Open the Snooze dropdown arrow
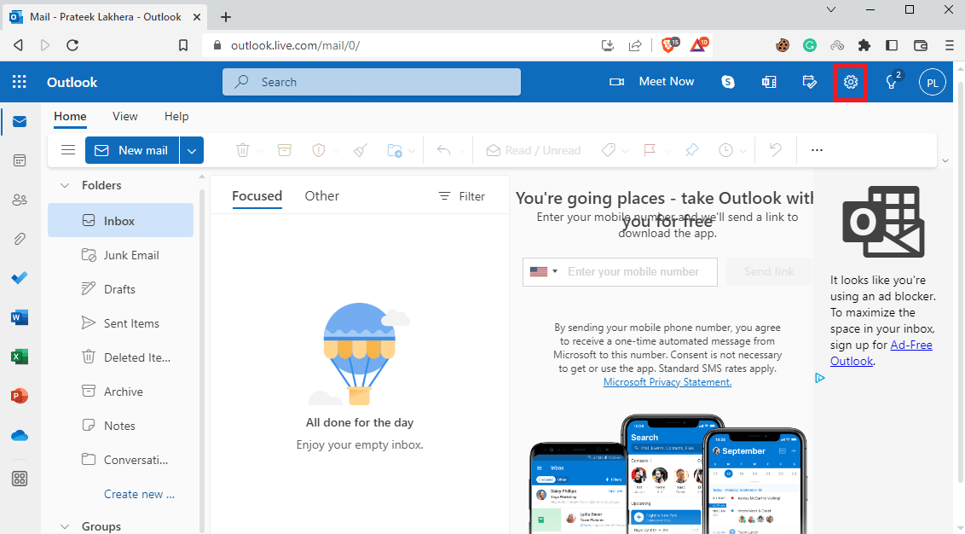 pyautogui.click(x=743, y=151)
